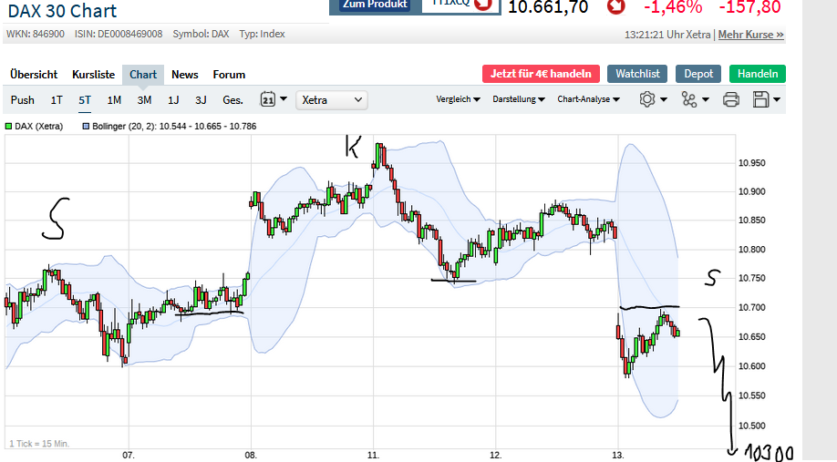837x462 pixels.
Task: Open the share chart icon menu
Action: pyautogui.click(x=689, y=99)
